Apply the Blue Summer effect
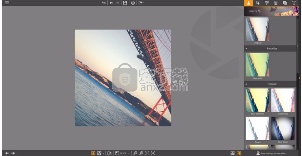The width and height of the screenshot is (302, 156). pyautogui.click(x=258, y=100)
